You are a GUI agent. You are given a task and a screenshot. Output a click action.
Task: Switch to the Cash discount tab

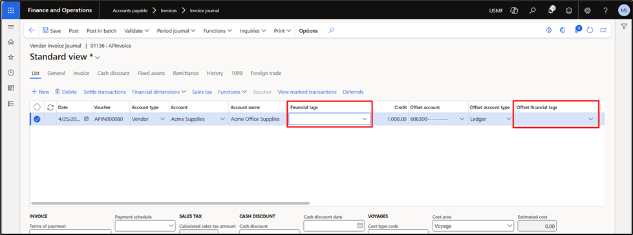pos(113,73)
